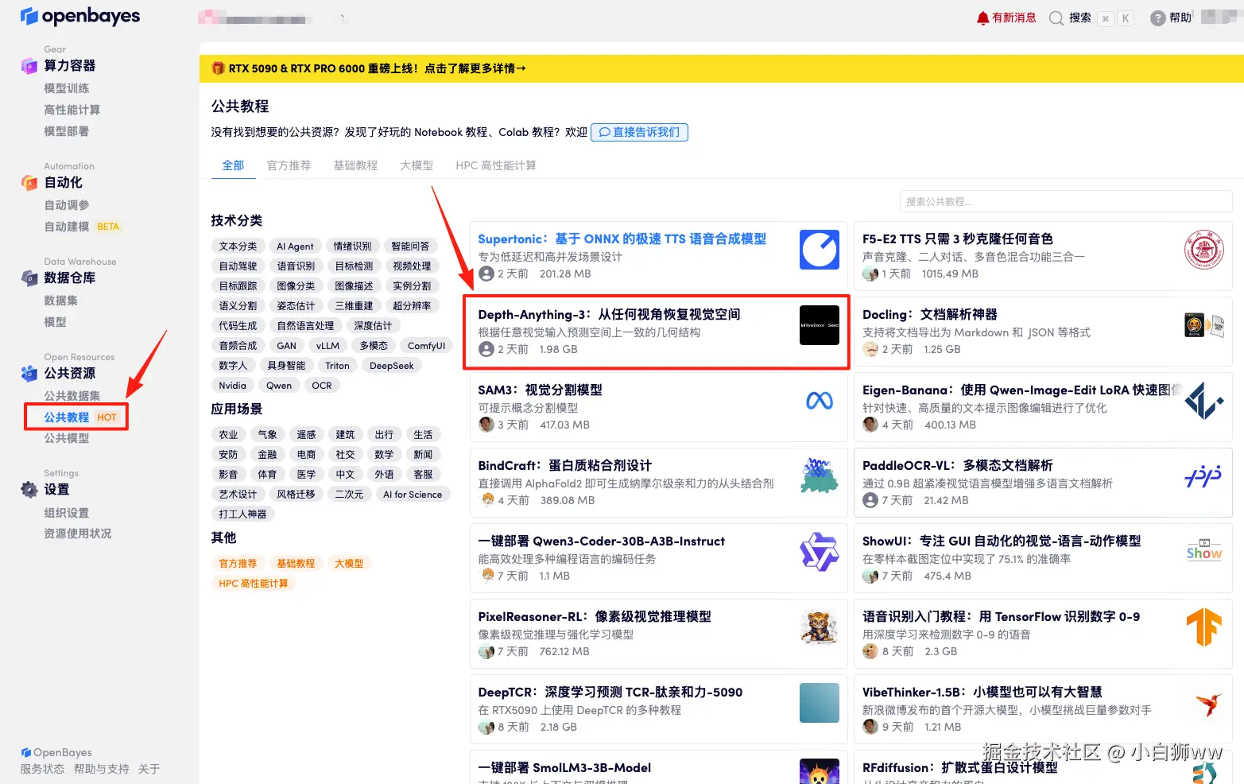
Task: Open 高性能计算 in the sidebar
Action: 72,110
